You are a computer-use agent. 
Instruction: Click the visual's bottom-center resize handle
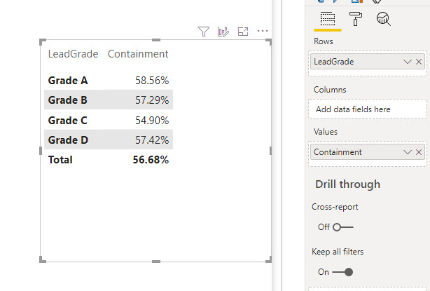156,262
